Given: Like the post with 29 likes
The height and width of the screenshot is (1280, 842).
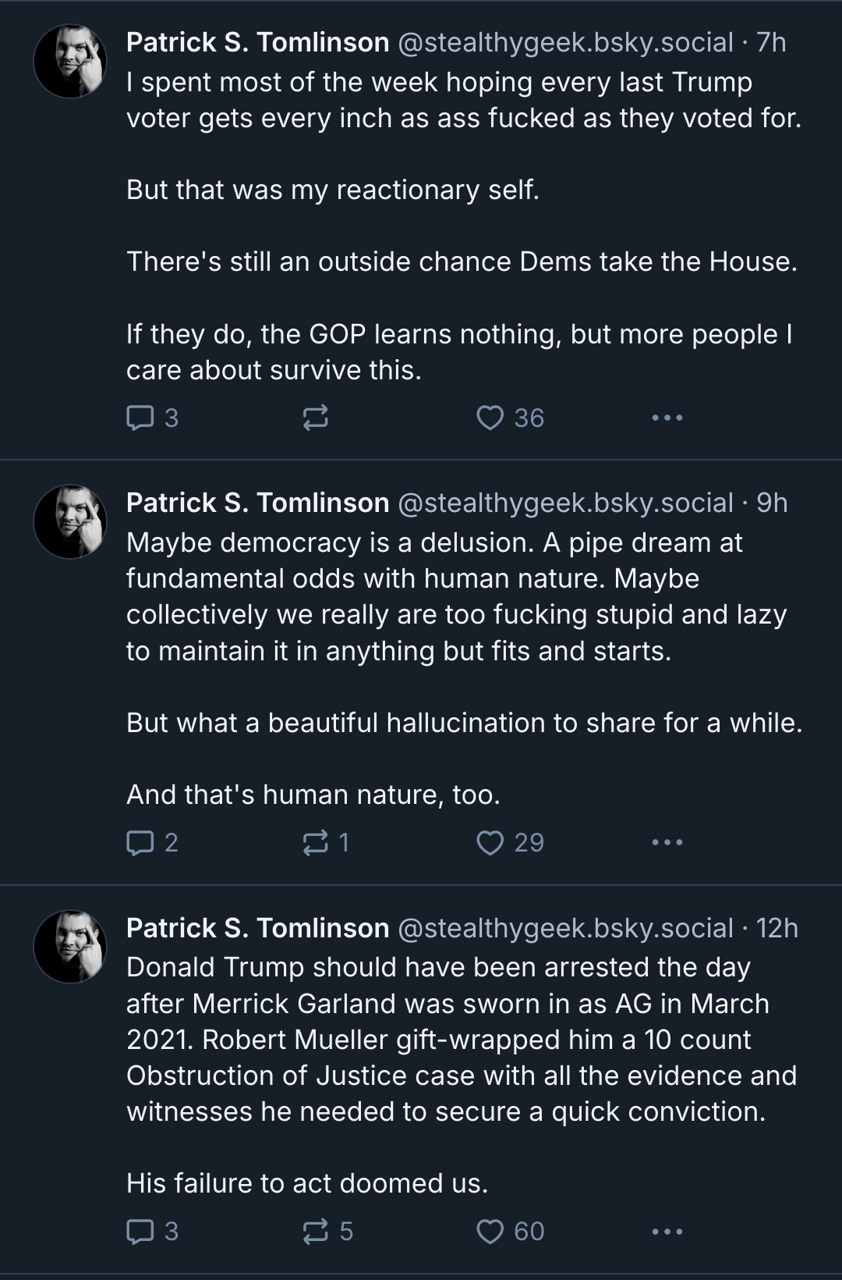Looking at the screenshot, I should point(490,843).
